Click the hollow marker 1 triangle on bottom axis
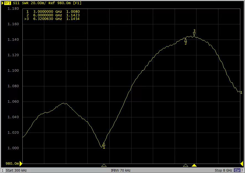This screenshot has height=173, width=245. [104, 166]
